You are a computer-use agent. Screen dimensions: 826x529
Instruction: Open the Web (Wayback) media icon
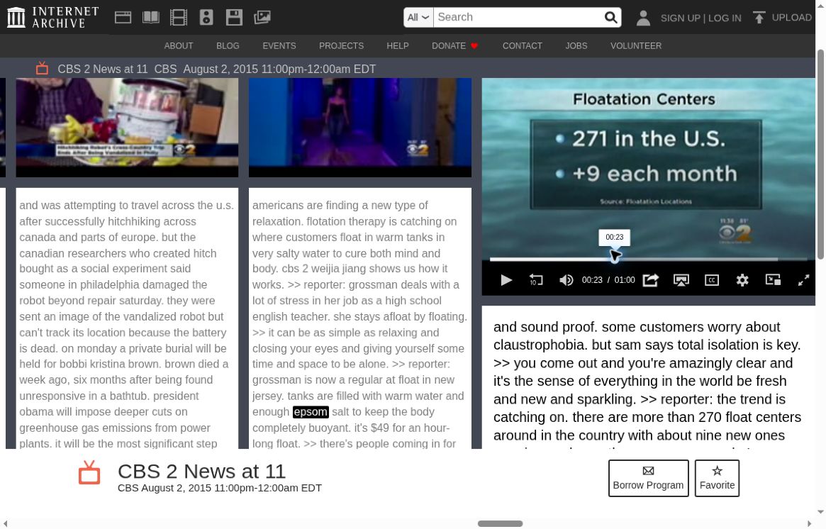[x=123, y=18]
